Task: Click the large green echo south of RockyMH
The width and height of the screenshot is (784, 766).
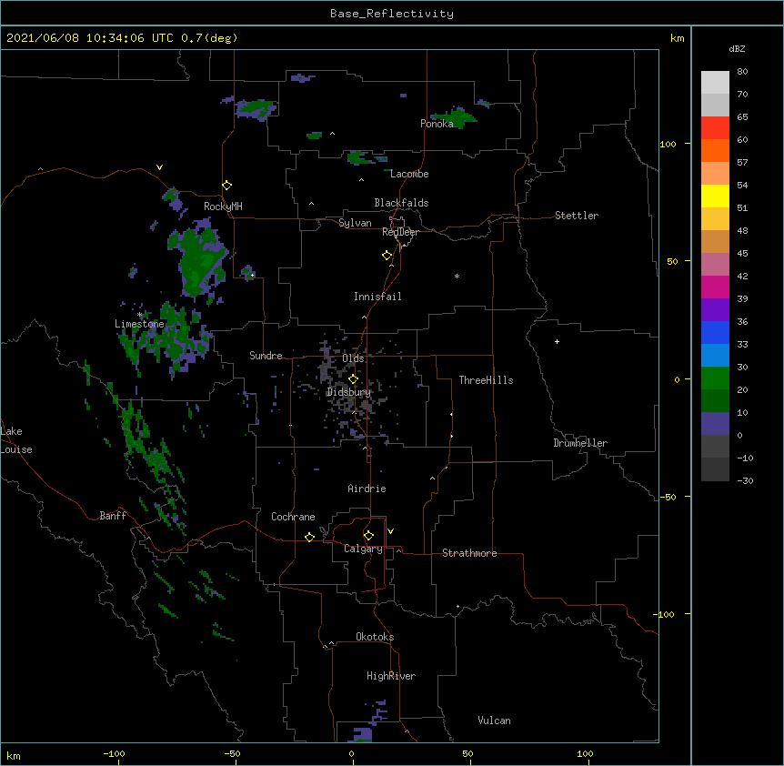Action: [x=200, y=260]
